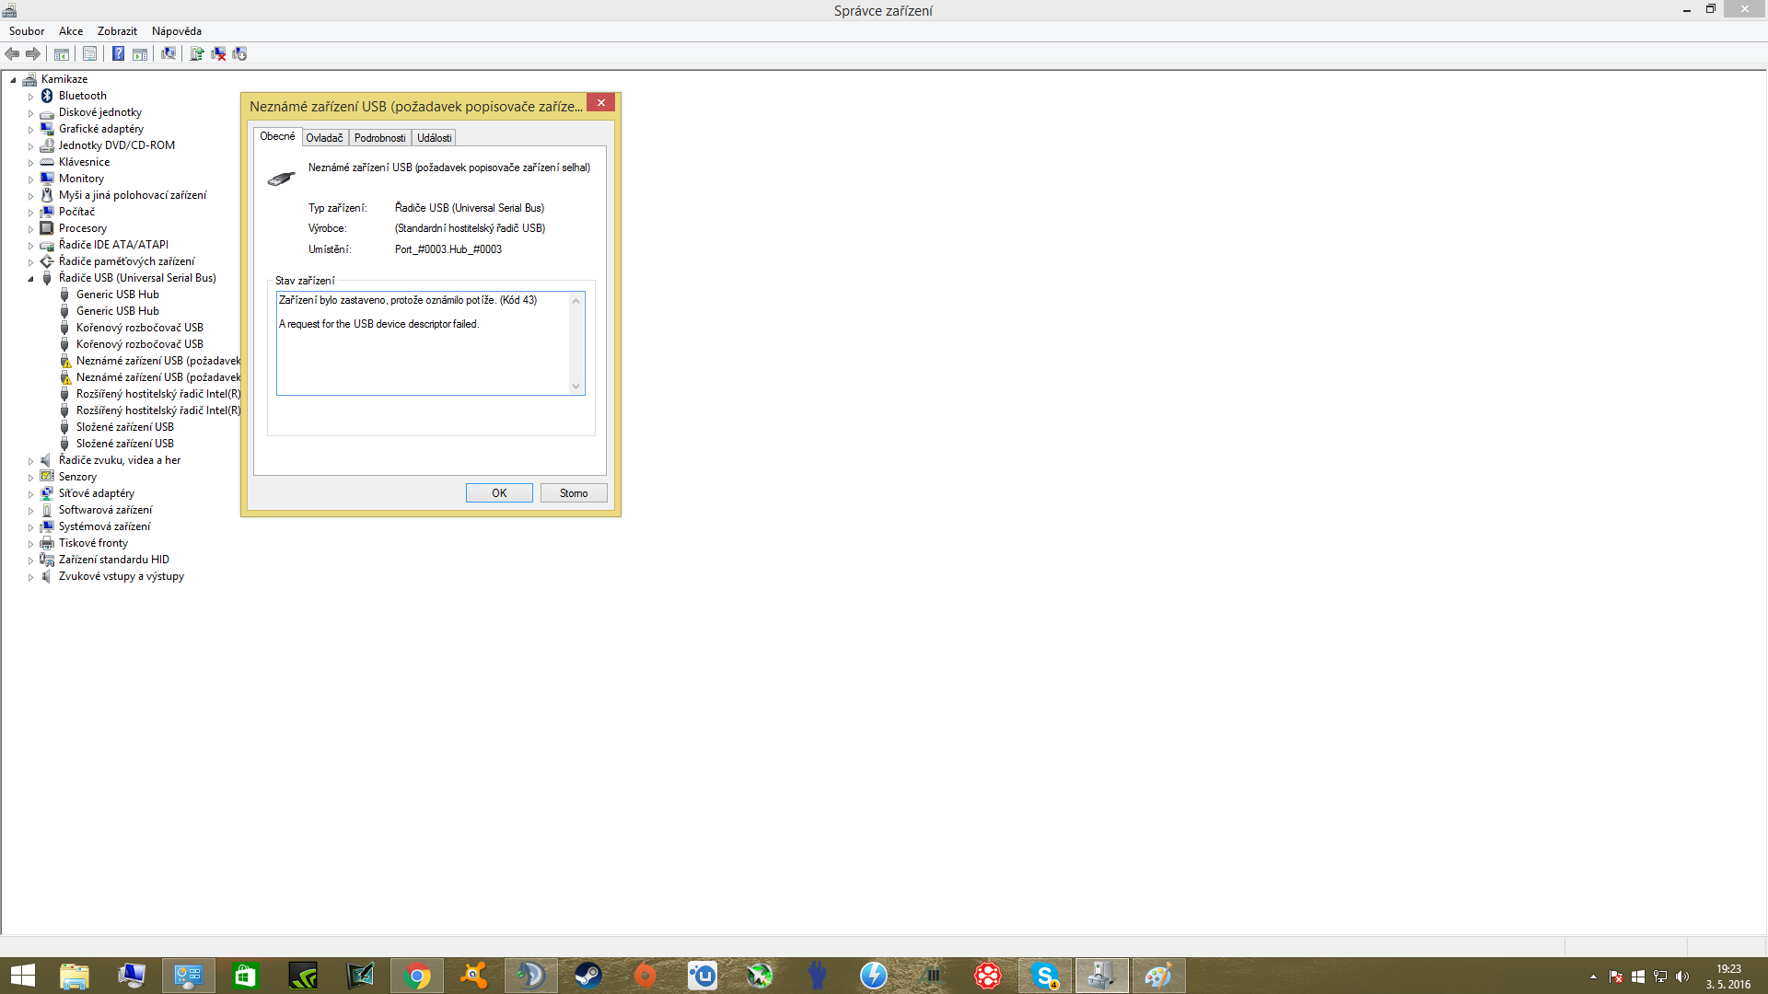This screenshot has width=1768, height=994.
Task: Open Steam from the taskbar
Action: (587, 976)
